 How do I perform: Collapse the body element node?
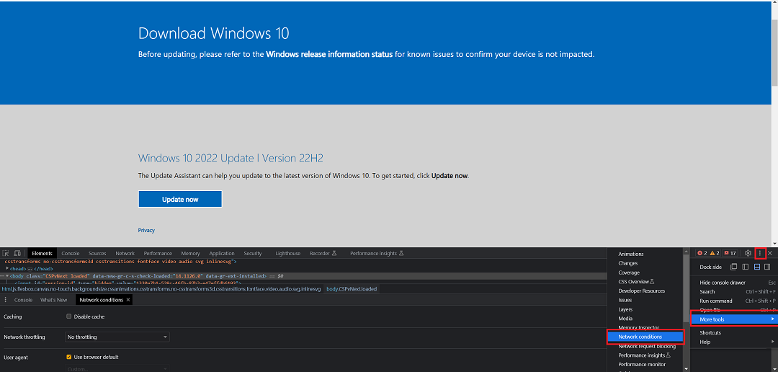(x=7, y=275)
